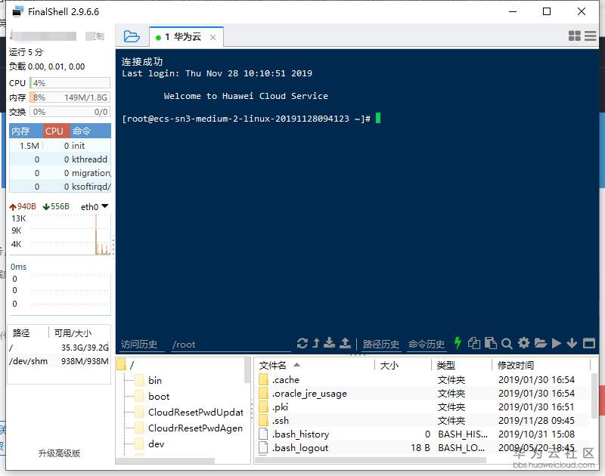The image size is (605, 476).
Task: Sort processes by 内存 column
Action: tap(26, 131)
